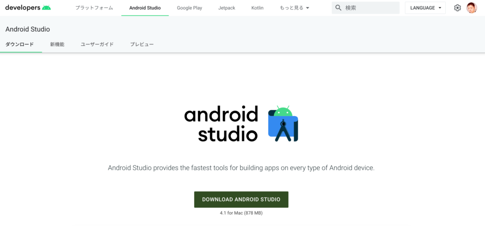This screenshot has width=485, height=226.
Task: Select the Android Studio top nav tab
Action: click(x=145, y=8)
